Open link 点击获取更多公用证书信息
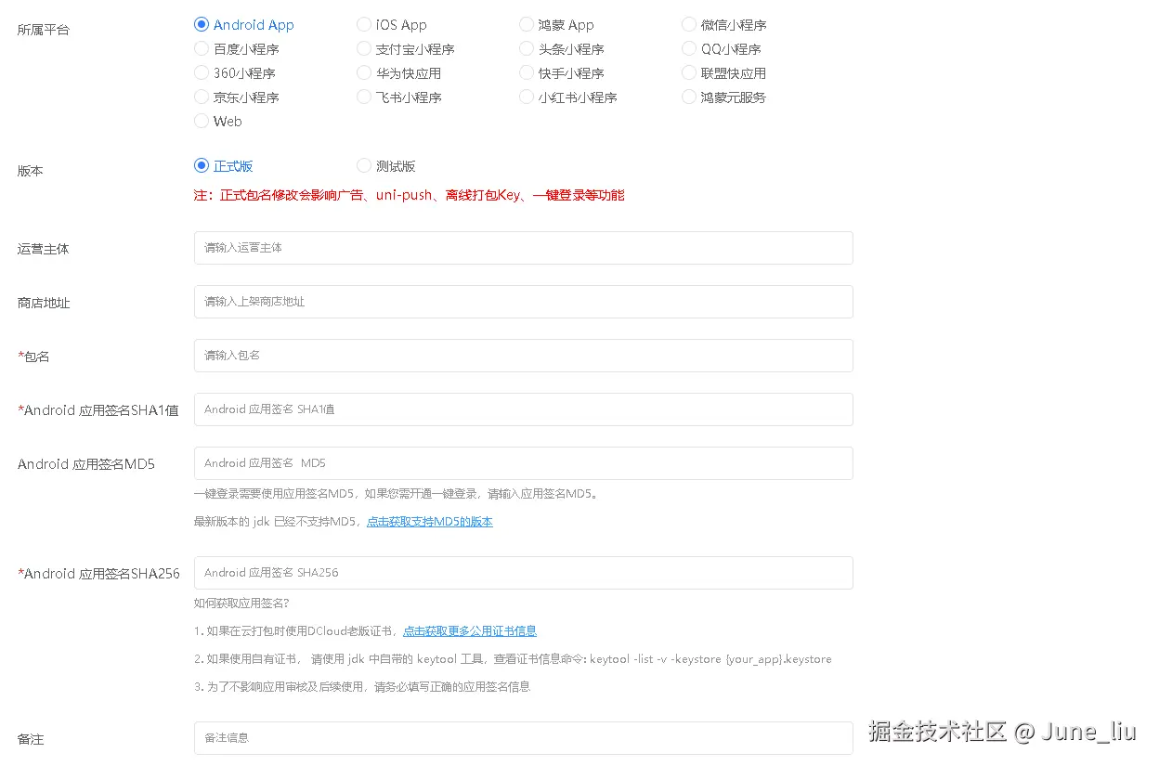This screenshot has width=1159, height=766. [470, 631]
